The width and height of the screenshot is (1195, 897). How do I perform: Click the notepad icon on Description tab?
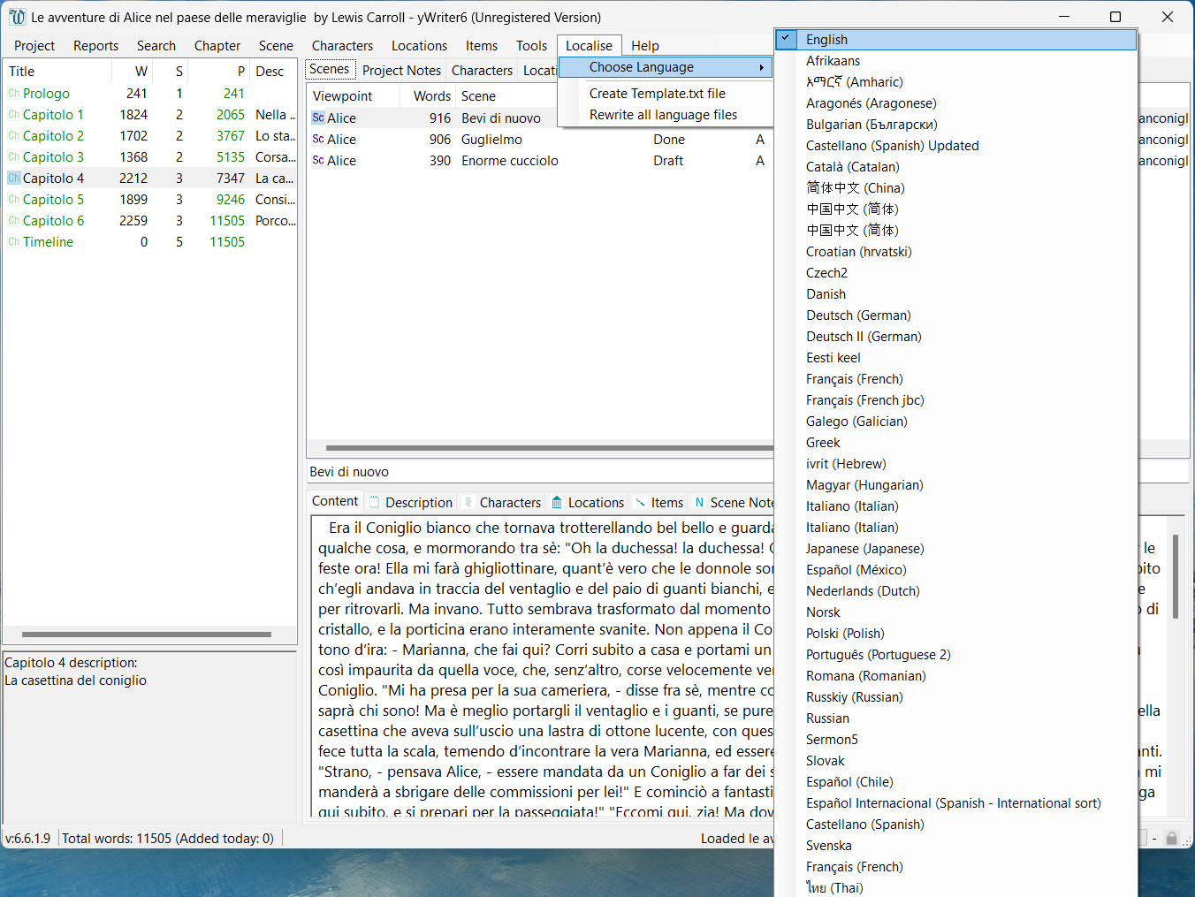coord(375,503)
